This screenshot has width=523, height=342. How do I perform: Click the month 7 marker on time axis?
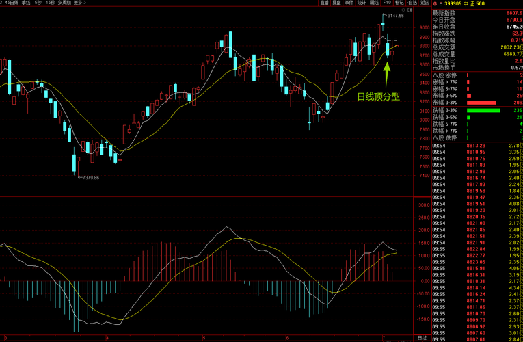point(384,338)
